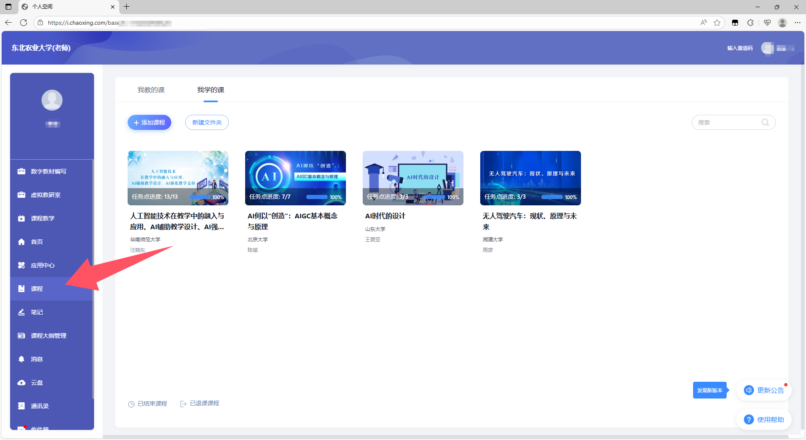Open 更新公告 announcement button

[764, 390]
